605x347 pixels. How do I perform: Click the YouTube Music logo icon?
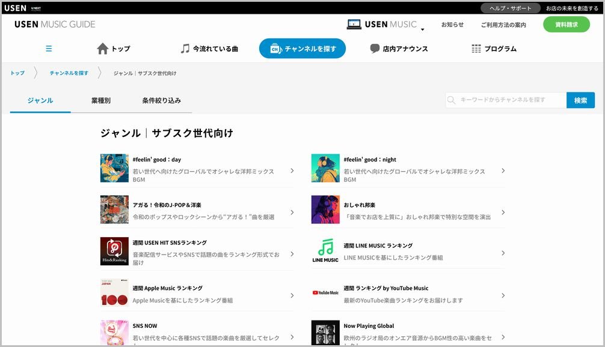tap(325, 293)
